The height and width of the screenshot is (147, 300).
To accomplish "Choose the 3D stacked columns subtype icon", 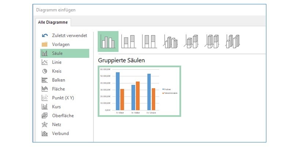I will pos(192,41).
